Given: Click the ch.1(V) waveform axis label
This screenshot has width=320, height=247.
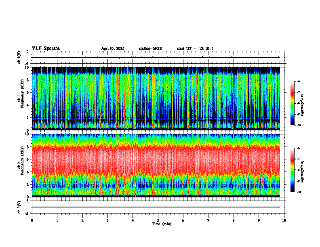Looking at the screenshot, I should (x=19, y=57).
